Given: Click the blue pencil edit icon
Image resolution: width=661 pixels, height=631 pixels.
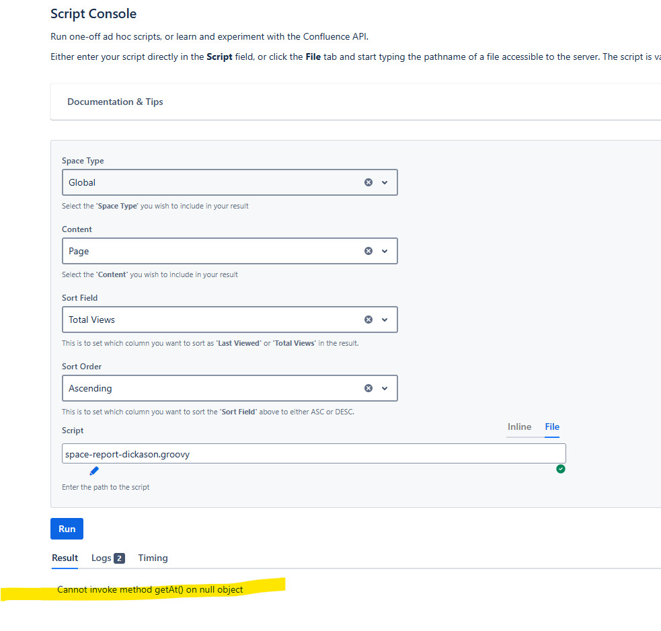Looking at the screenshot, I should (94, 471).
